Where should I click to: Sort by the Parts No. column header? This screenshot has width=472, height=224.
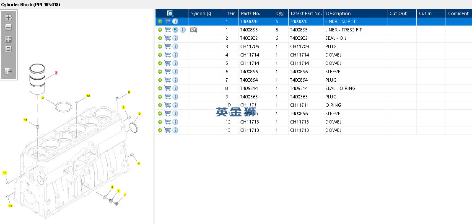pos(251,13)
